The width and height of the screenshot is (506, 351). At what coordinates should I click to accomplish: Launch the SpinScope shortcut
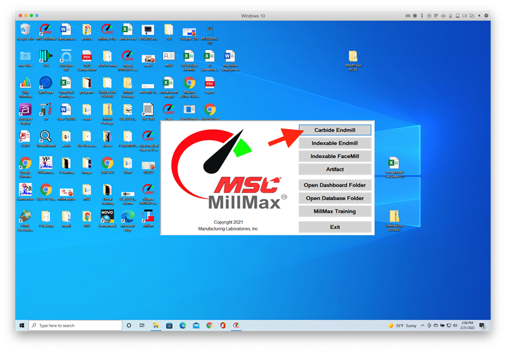pyautogui.click(x=46, y=86)
